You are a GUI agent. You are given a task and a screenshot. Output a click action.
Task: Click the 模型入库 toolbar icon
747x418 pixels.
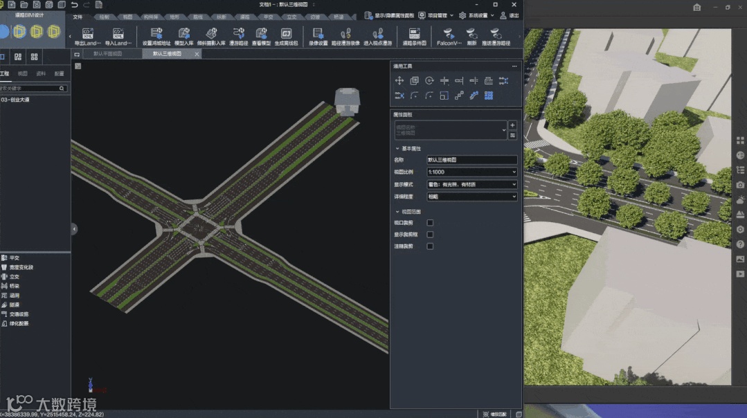tap(184, 33)
